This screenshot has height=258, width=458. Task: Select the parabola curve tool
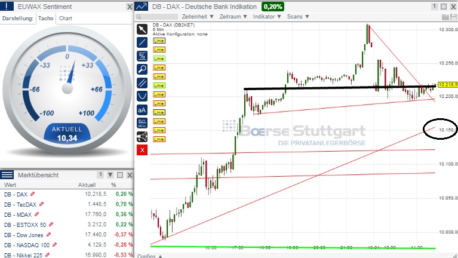click(142, 96)
